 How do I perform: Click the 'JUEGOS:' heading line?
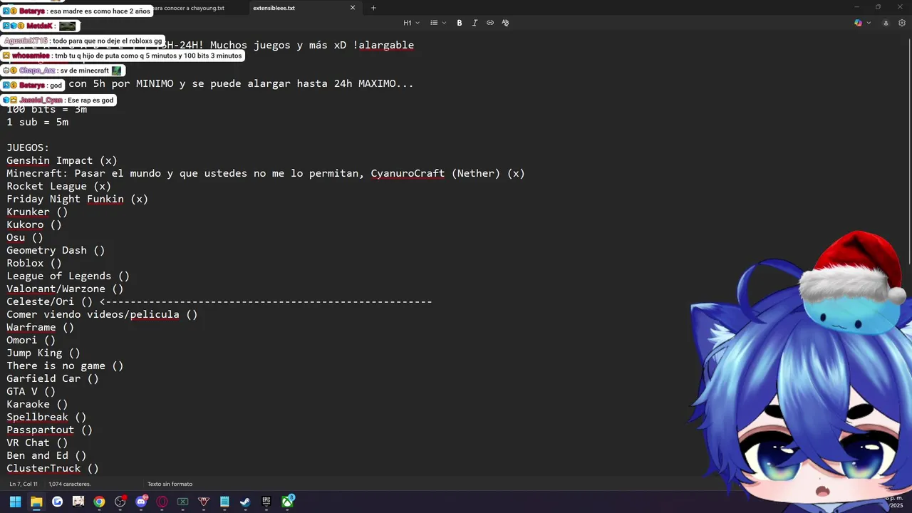click(28, 147)
